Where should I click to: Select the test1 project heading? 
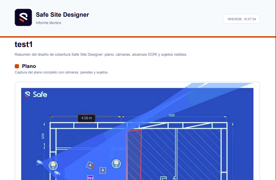[x=24, y=44]
